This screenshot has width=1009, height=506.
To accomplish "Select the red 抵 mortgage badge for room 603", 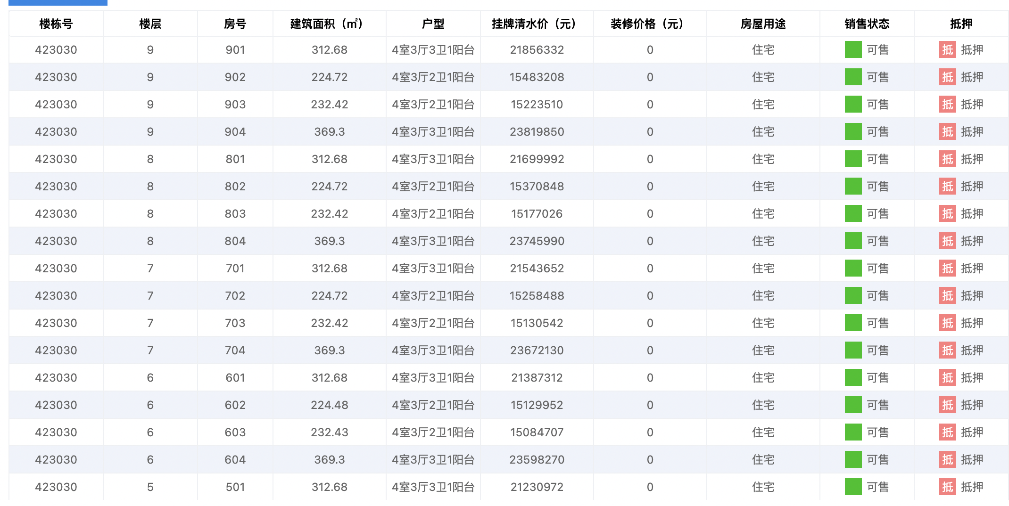I will pos(947,433).
